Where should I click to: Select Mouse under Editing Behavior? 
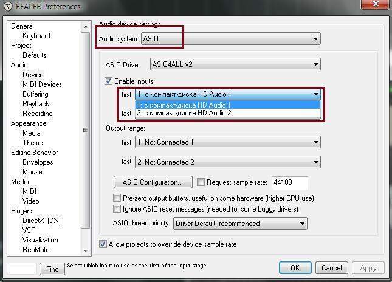click(x=32, y=172)
